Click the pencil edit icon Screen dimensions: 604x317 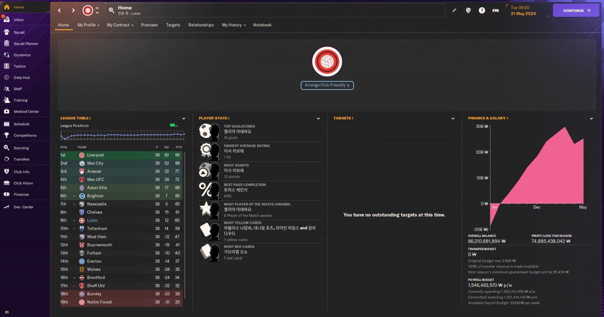(x=454, y=10)
